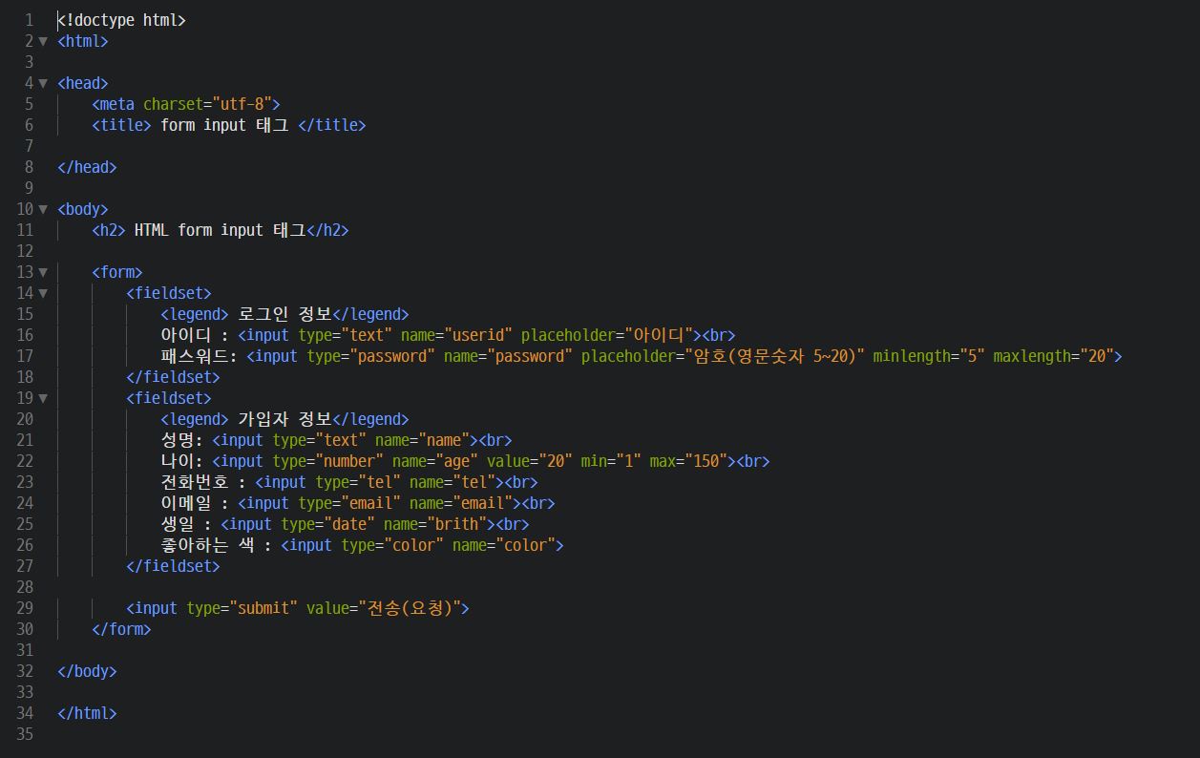Click the maxlength="20" attribute
Image resolution: width=1200 pixels, height=758 pixels.
(1053, 356)
